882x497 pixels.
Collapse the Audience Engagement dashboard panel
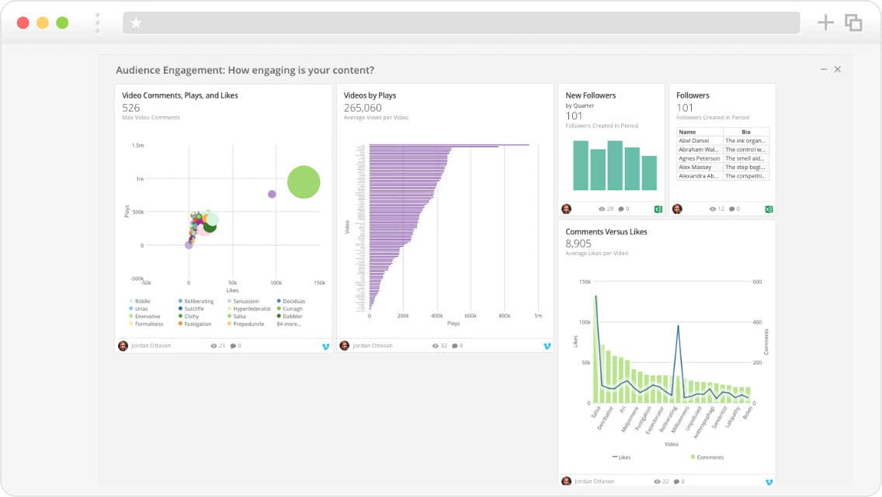tap(824, 69)
